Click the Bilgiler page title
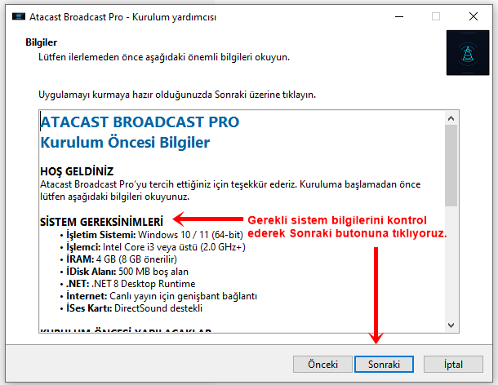 click(x=42, y=42)
